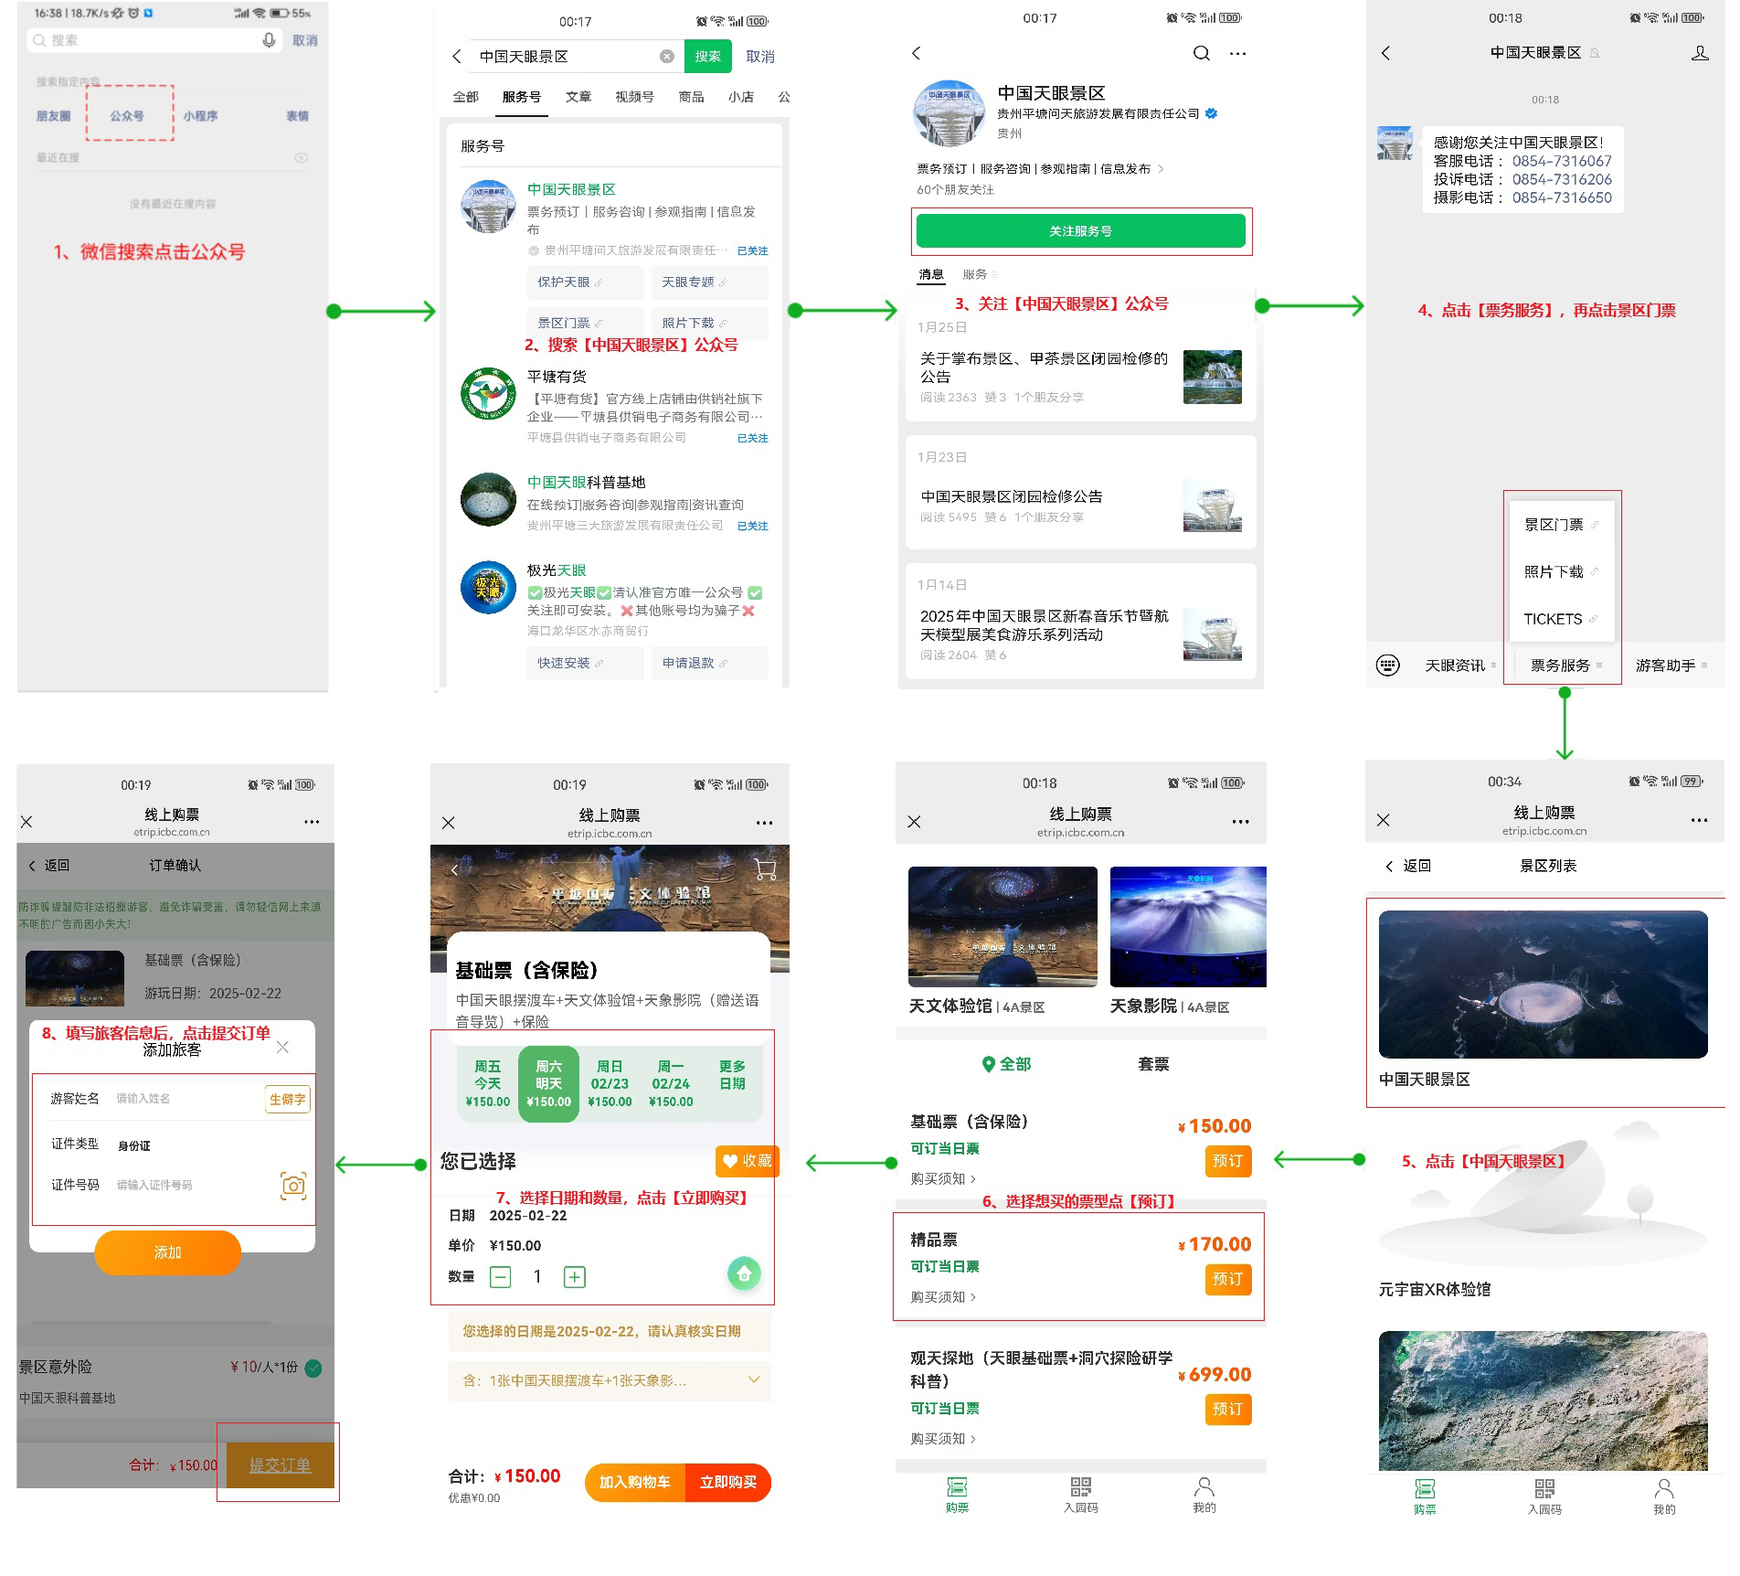Tap 返回 on the 景区列表 page

[1408, 866]
